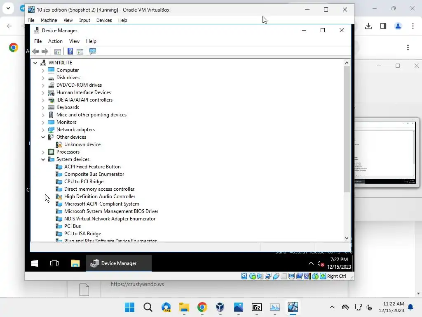Open host taskbar Search icon

tap(148, 307)
